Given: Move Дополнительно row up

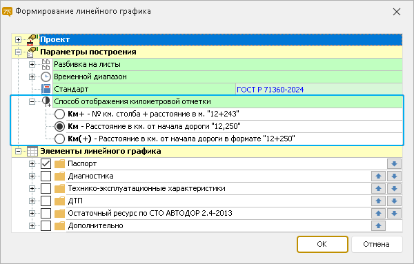Looking at the screenshot, I should (x=378, y=226).
